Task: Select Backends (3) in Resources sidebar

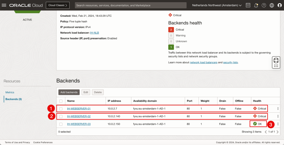Action: (13, 99)
